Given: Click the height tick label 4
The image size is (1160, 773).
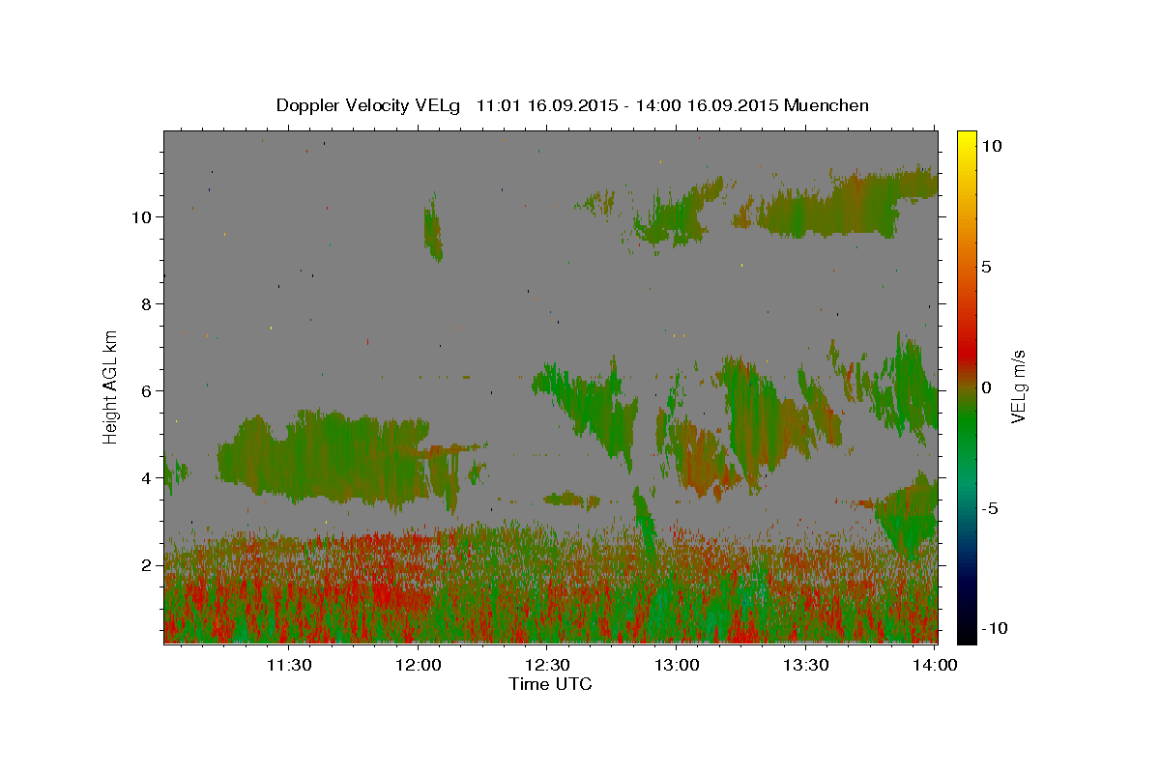Looking at the screenshot, I should [145, 477].
